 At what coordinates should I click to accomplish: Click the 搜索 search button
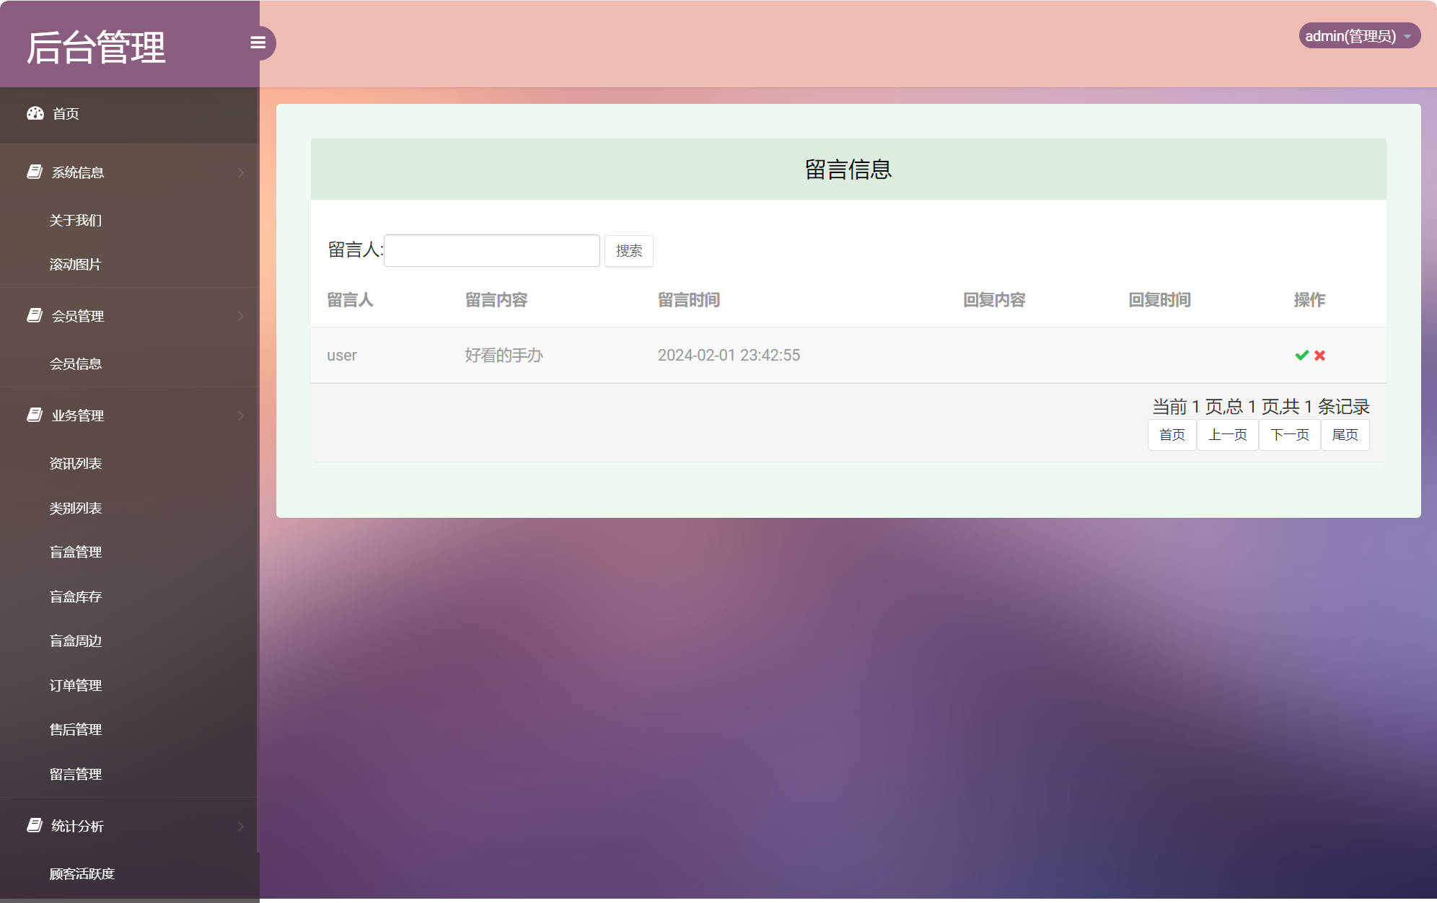(628, 250)
